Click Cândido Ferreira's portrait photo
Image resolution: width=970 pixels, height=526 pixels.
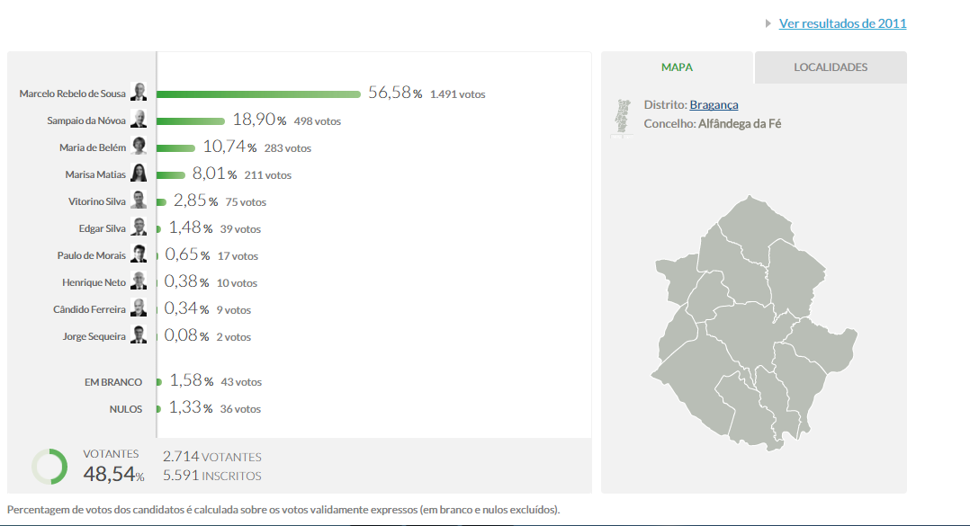pos(139,308)
